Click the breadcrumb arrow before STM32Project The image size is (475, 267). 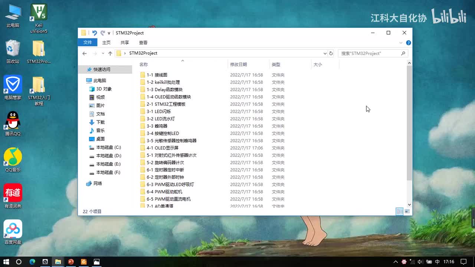click(125, 53)
